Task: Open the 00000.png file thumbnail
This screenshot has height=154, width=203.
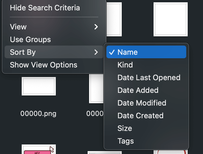Action: coord(39,86)
